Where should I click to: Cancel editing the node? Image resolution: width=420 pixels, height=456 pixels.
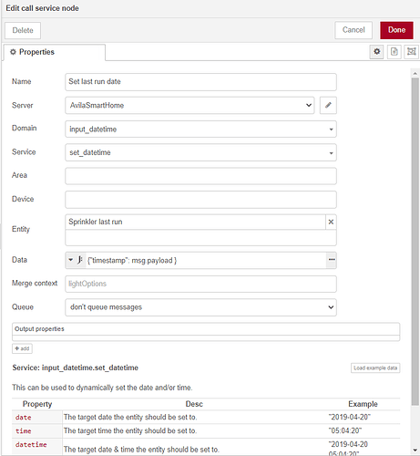[x=353, y=30]
